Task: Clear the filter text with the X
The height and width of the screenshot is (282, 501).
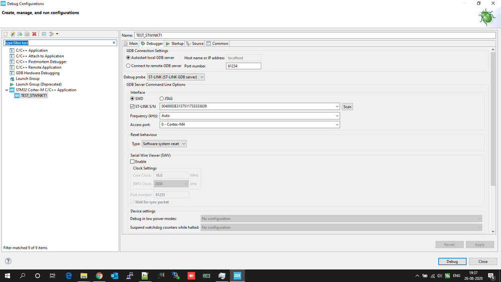Action: pos(114,43)
